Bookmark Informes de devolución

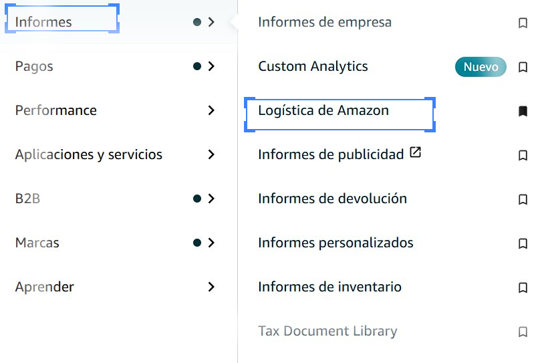523,199
